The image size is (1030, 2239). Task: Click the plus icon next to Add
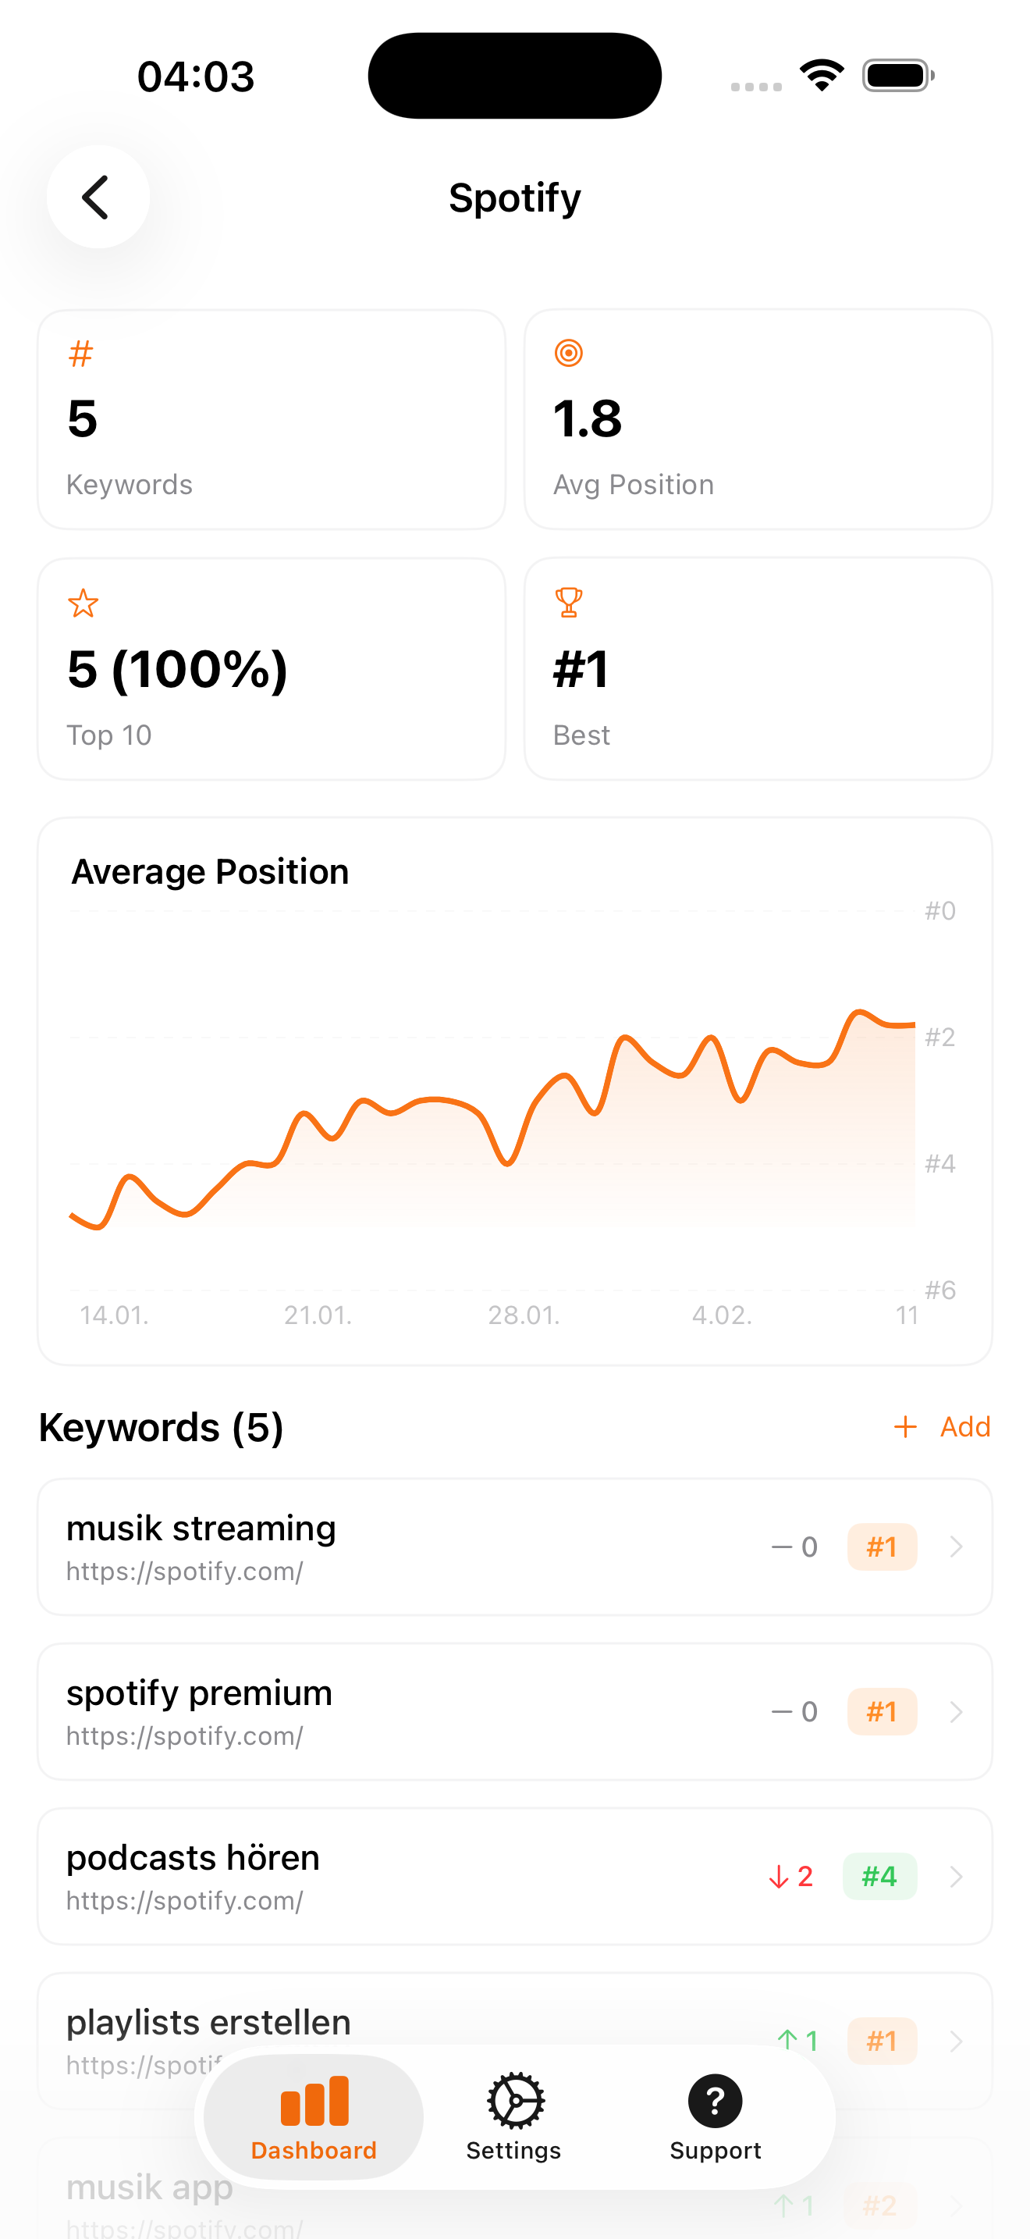(x=905, y=1426)
